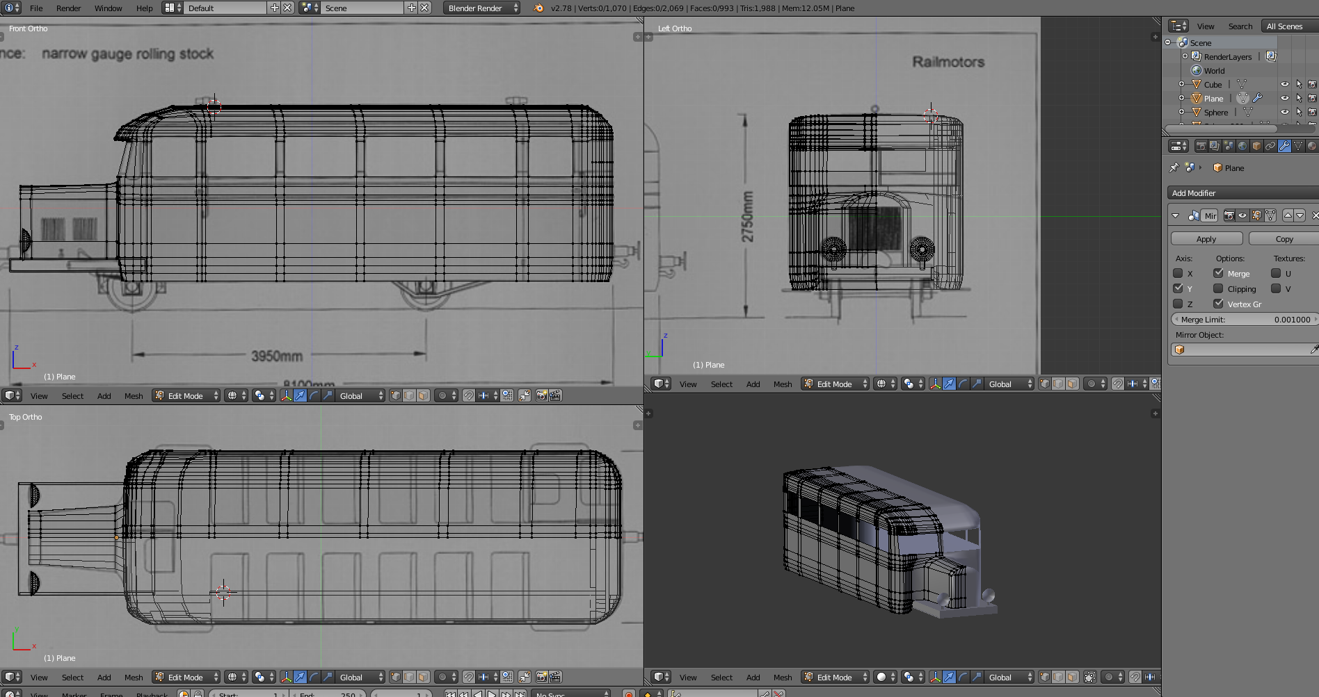Open the Edit Mode dropdown in Front view
Screen dimensions: 1319x697
pos(186,395)
